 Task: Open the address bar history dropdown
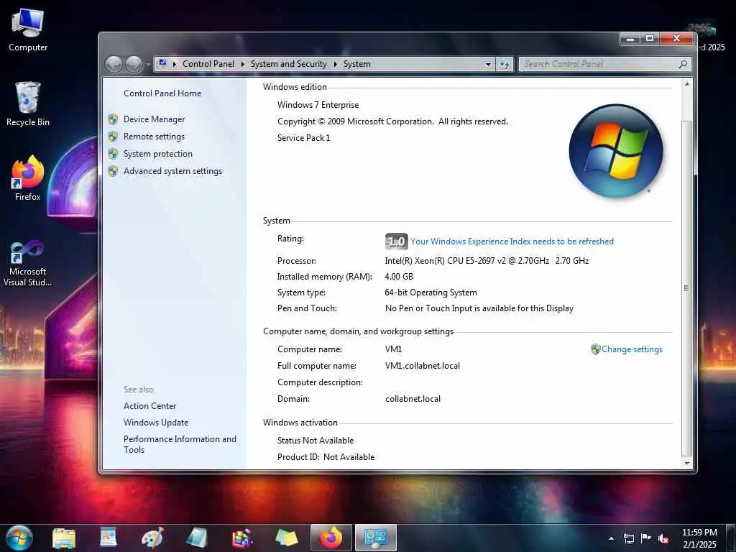[x=488, y=64]
